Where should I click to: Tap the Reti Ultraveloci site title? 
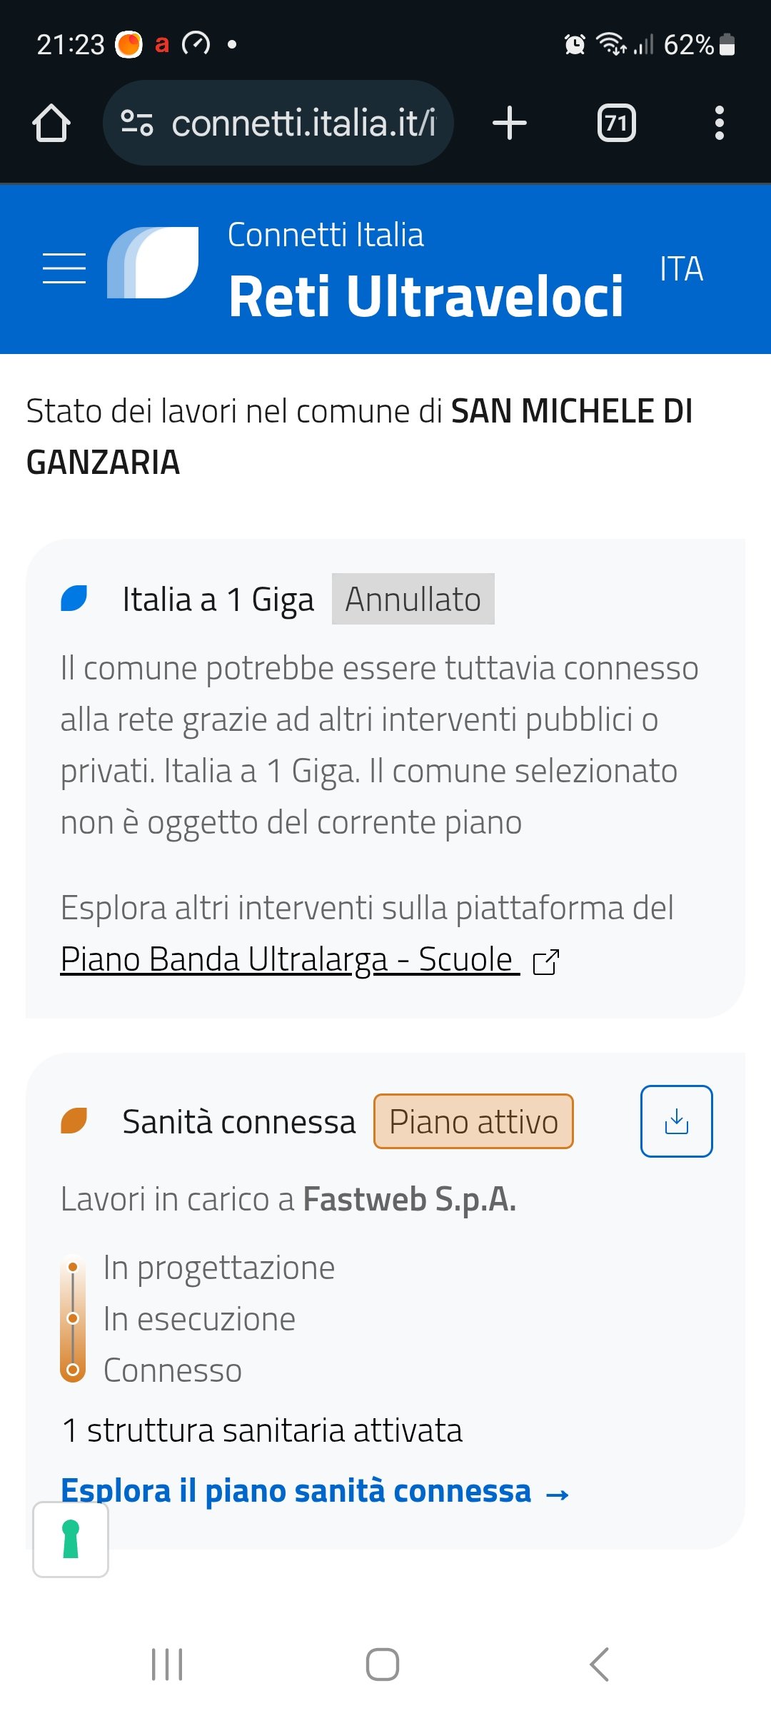[425, 295]
